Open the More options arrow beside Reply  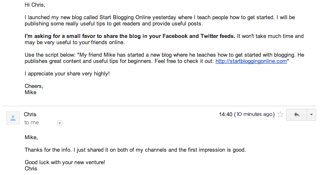(x=311, y=115)
